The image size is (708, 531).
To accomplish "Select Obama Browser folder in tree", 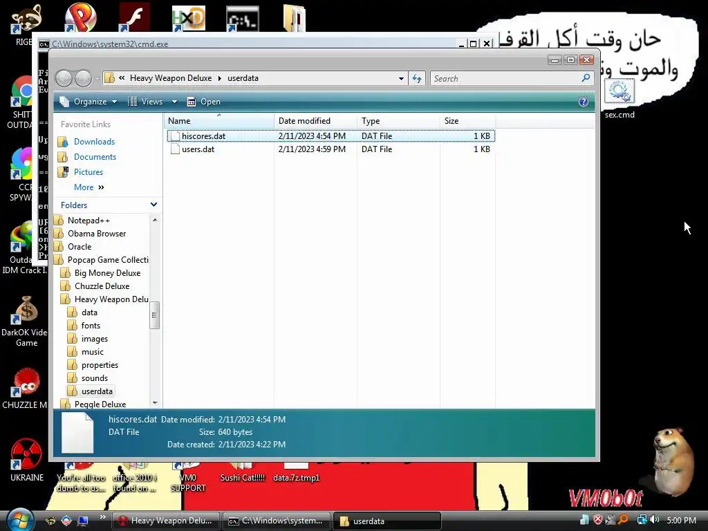I will tap(97, 234).
